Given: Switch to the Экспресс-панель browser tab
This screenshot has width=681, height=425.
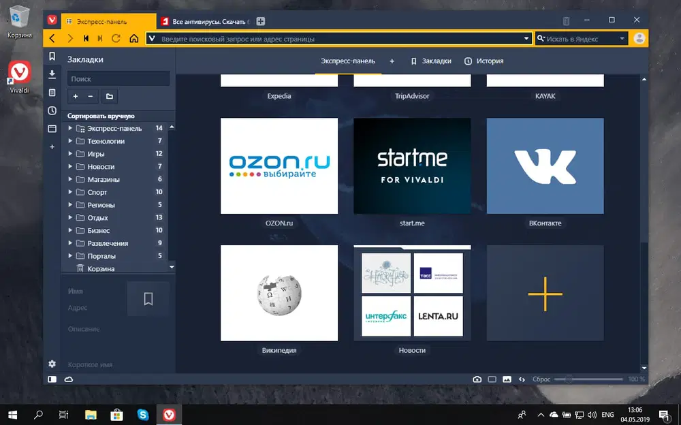Looking at the screenshot, I should (x=108, y=21).
